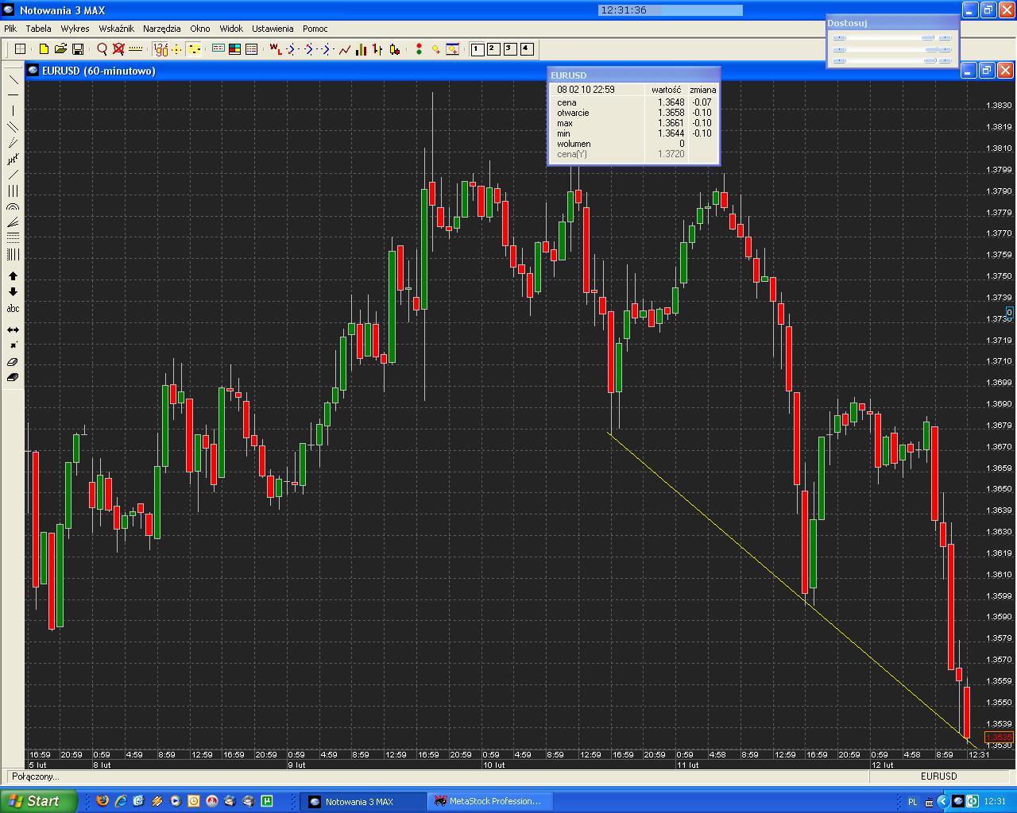Open the Wykres menu
This screenshot has height=813, width=1017.
(x=75, y=29)
